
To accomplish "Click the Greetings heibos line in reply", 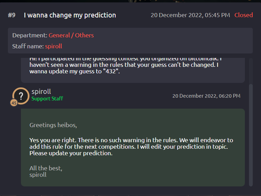I will point(53,125).
